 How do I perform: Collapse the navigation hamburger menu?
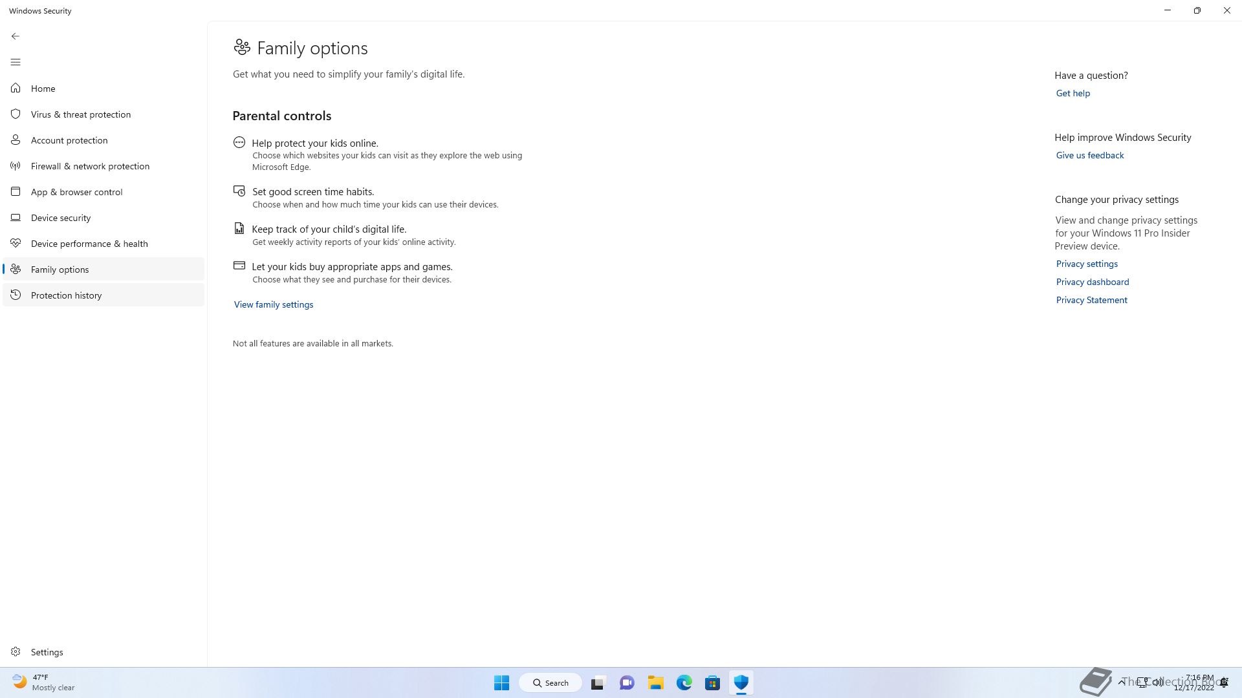16,62
